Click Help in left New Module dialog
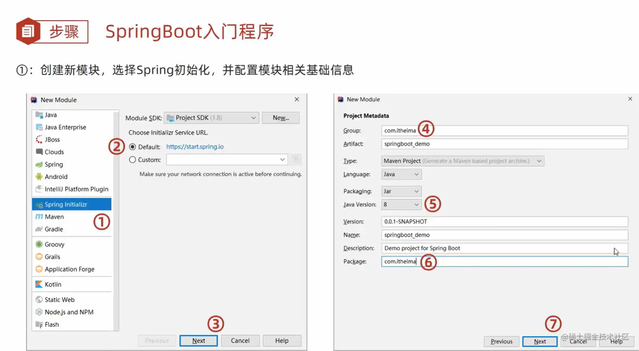 pos(282,340)
